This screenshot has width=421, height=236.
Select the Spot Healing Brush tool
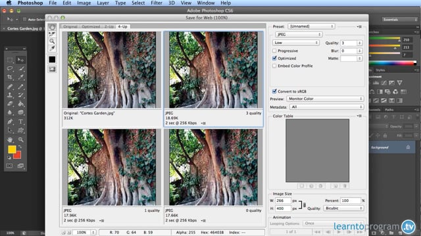coord(10,87)
